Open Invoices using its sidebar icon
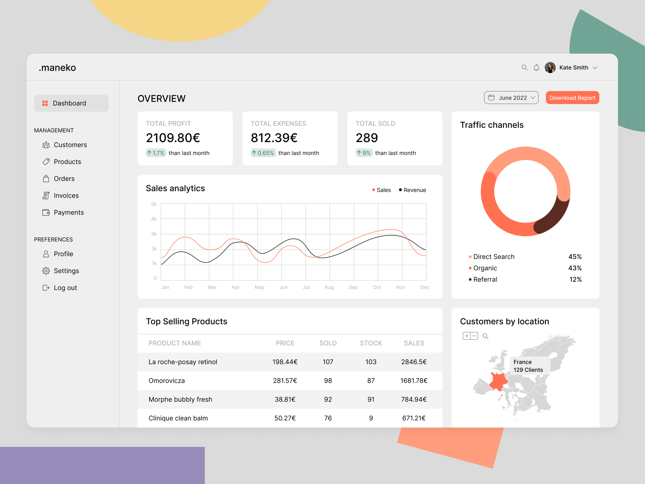 (46, 196)
